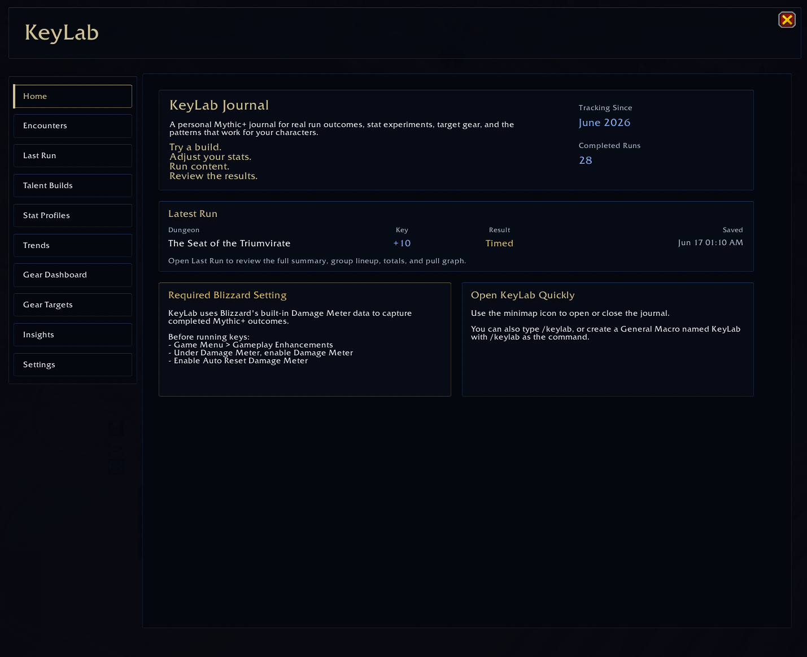Screen dimensions: 807x657
Task: Click the KeyLab Journal heading
Action: [x=219, y=106]
